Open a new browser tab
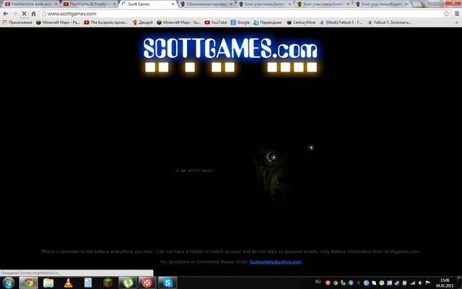Image resolution: width=462 pixels, height=289 pixels. click(x=417, y=4)
